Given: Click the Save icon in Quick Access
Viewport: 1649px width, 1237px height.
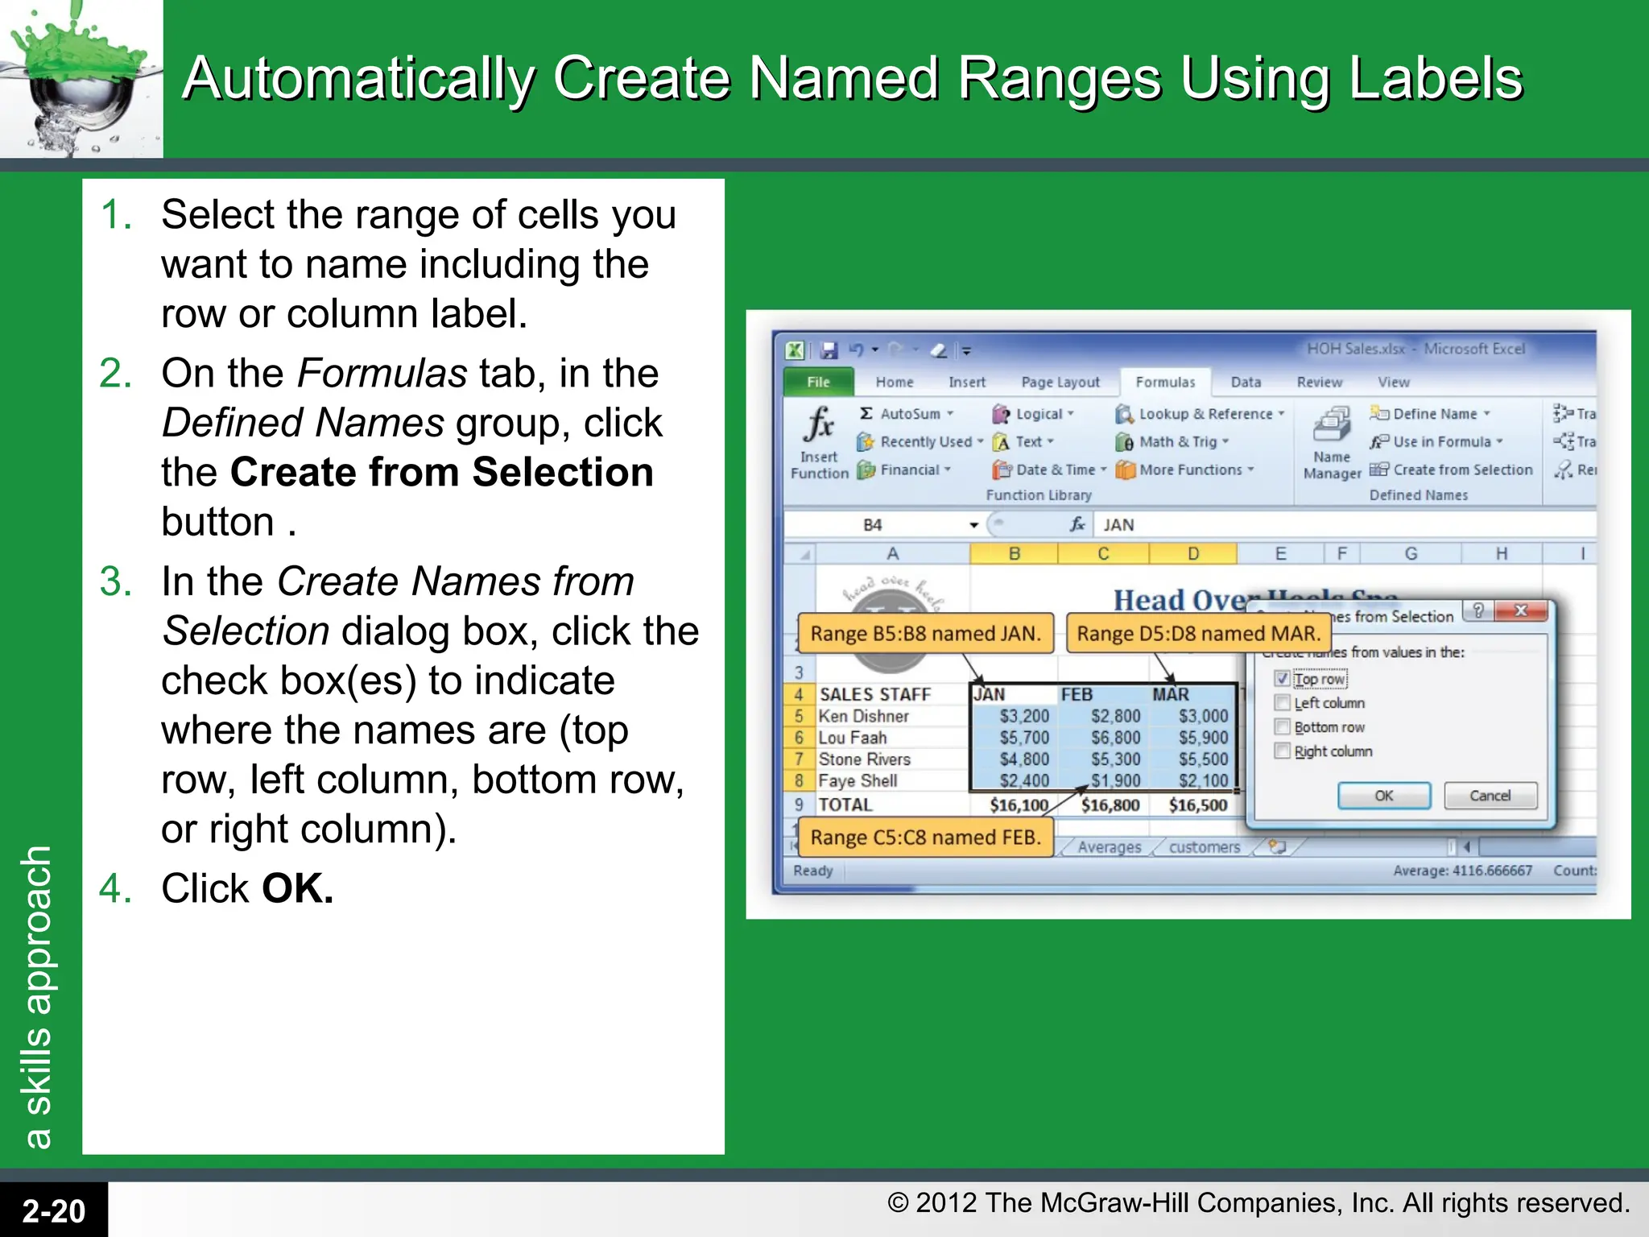Looking at the screenshot, I should [x=829, y=350].
